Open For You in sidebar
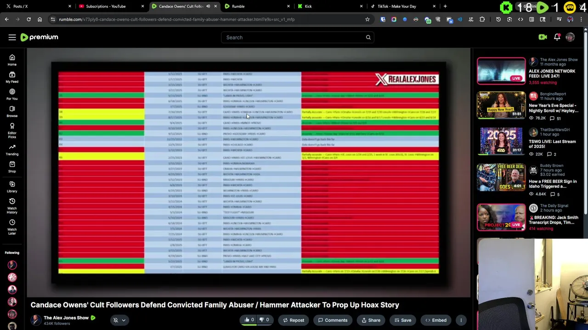Screen dimensions: 588x330 [x=12, y=94]
